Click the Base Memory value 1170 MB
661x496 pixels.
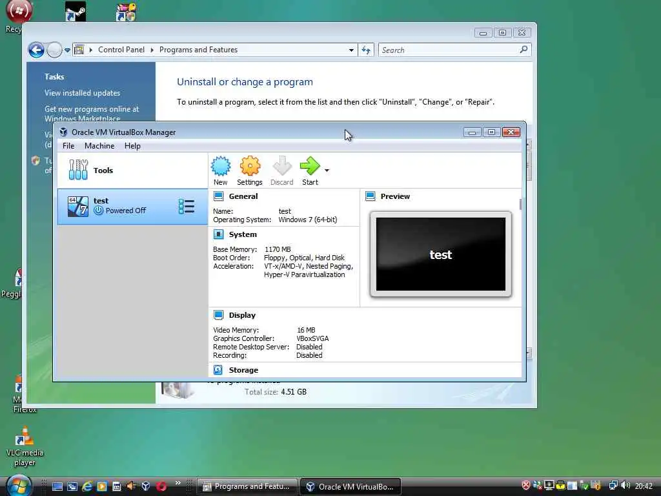point(278,249)
